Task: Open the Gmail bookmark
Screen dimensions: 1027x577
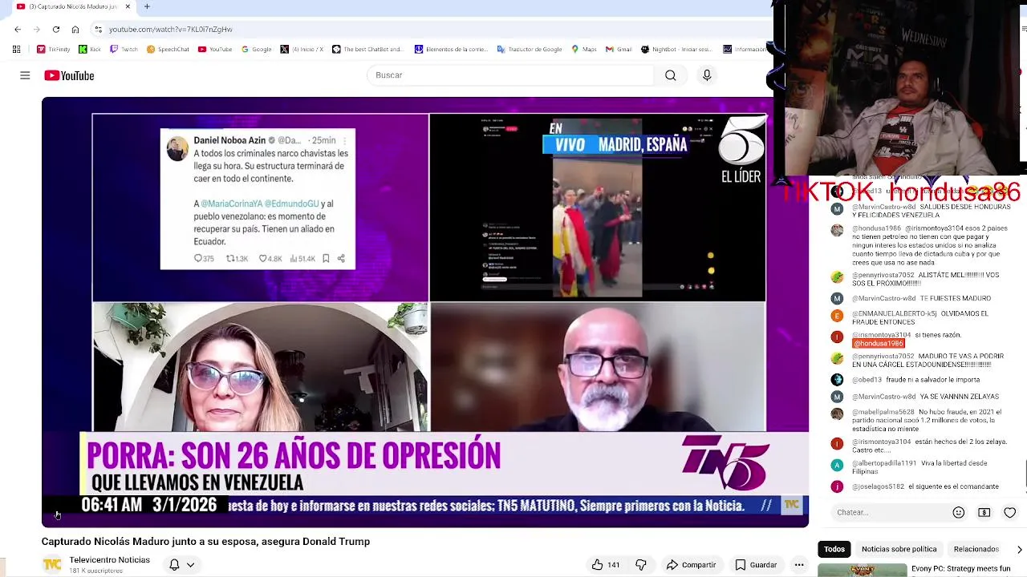Action: tap(619, 50)
